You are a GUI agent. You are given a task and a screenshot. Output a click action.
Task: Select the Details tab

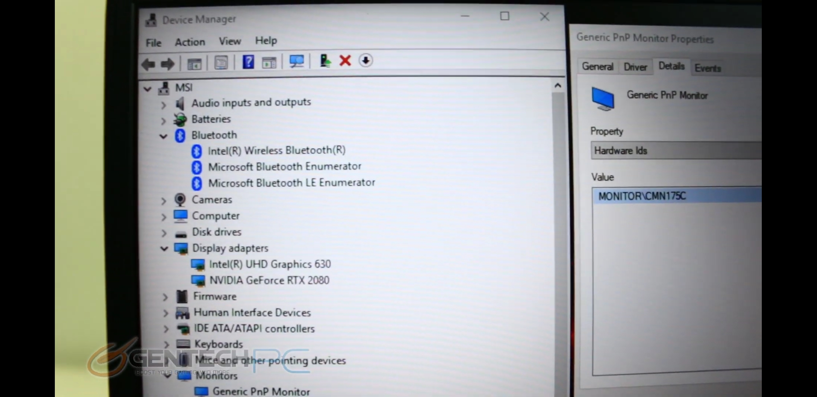[x=671, y=66]
